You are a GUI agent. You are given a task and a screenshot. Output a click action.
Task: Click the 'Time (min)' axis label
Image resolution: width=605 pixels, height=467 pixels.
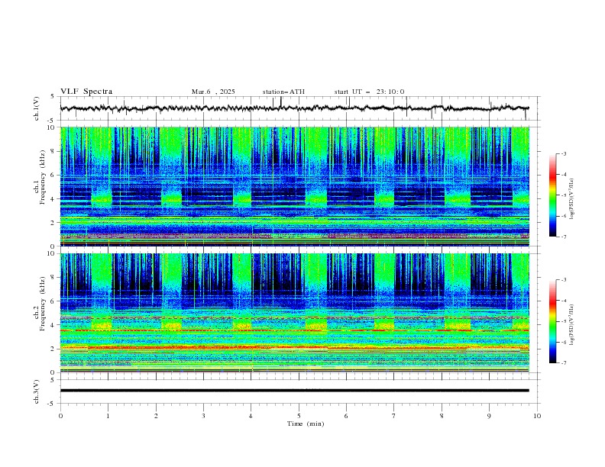[x=306, y=424]
